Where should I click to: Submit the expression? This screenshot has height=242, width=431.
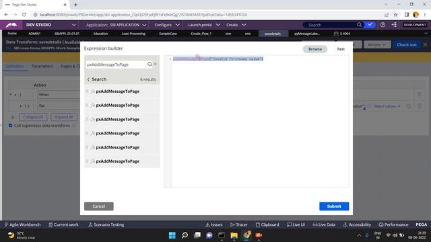pyautogui.click(x=334, y=206)
